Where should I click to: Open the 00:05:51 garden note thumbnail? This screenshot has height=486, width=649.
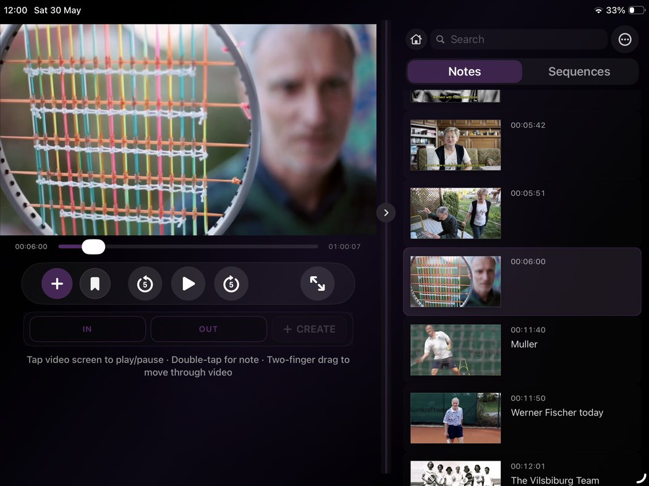click(456, 214)
